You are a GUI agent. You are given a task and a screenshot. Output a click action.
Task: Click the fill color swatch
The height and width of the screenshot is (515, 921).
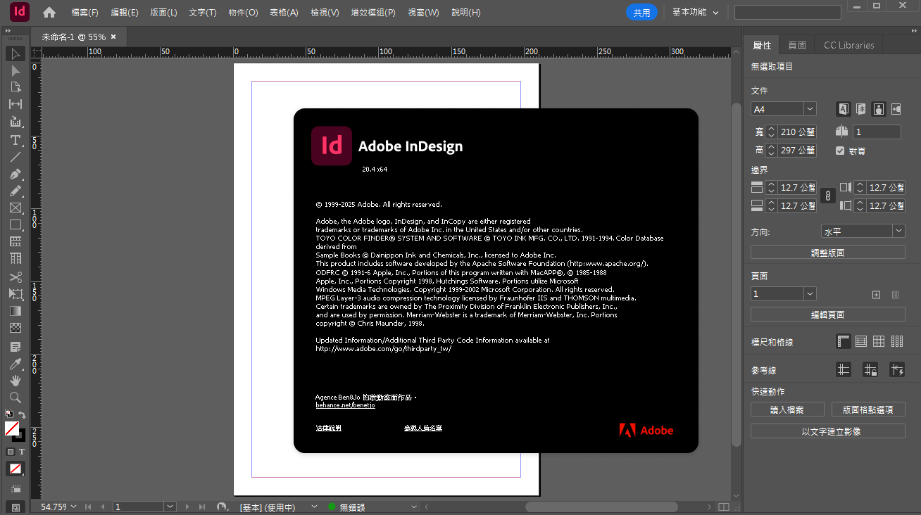[12, 428]
